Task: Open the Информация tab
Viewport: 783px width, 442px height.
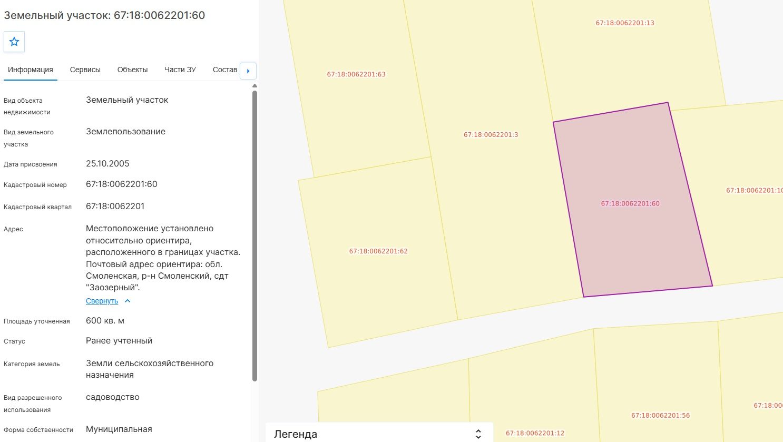Action: click(31, 70)
